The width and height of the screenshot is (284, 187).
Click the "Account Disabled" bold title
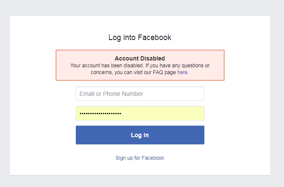(140, 58)
